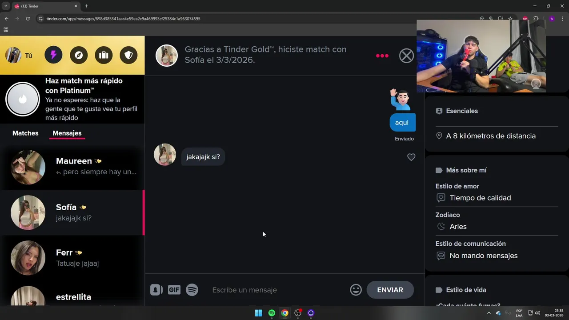Bookmark this page with the star icon
Screen dimensions: 569x320
pyautogui.click(x=510, y=19)
